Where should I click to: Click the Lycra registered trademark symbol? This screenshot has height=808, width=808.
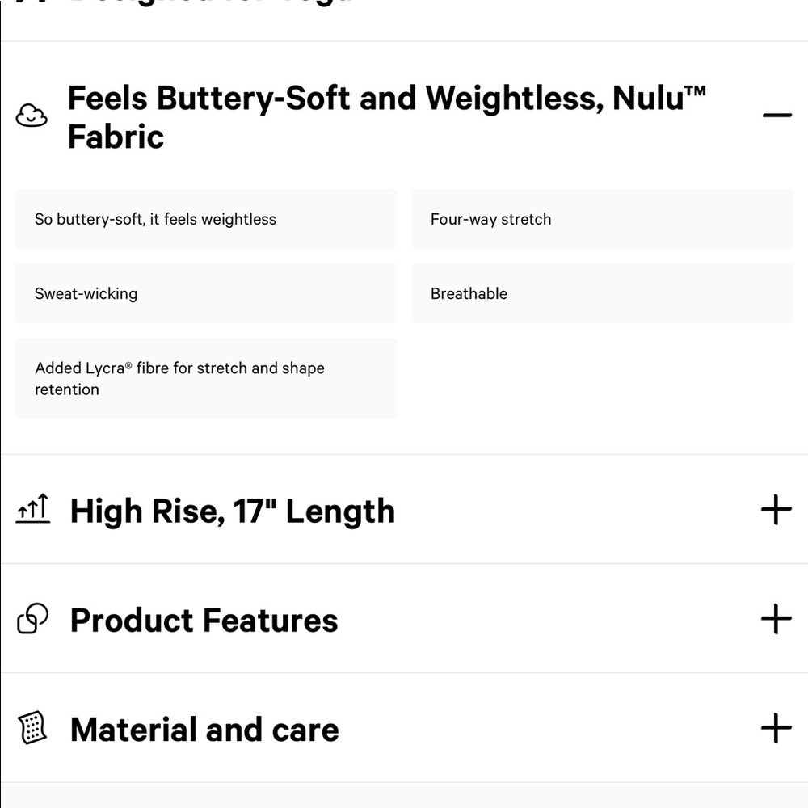[128, 365]
